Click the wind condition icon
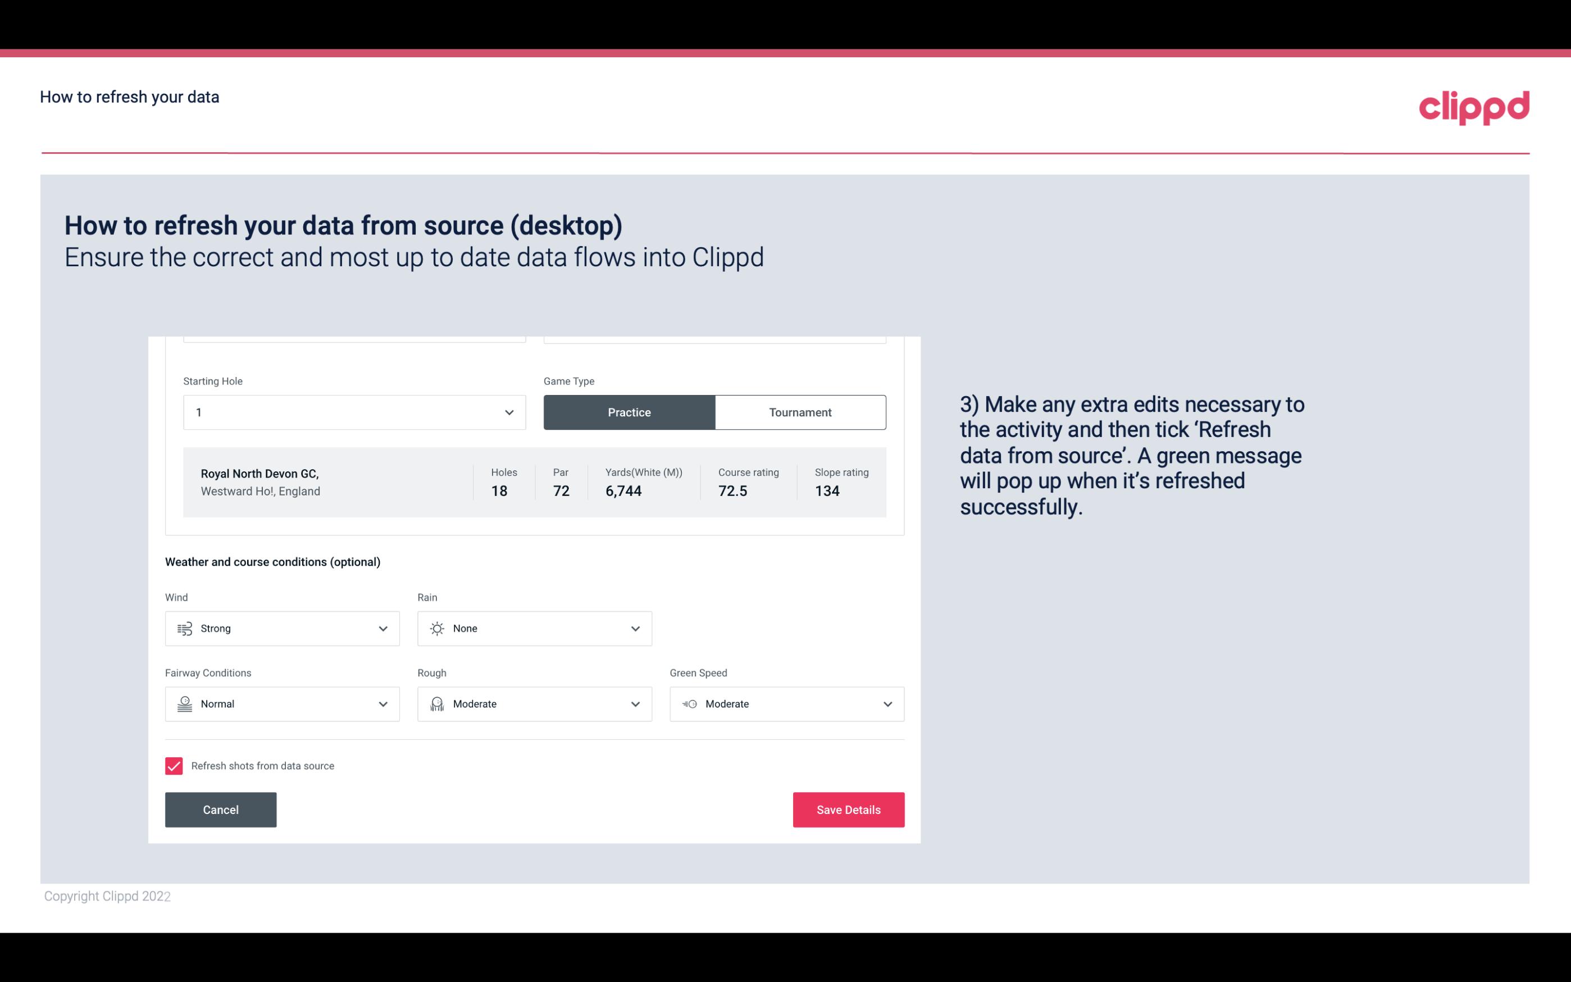 (183, 628)
